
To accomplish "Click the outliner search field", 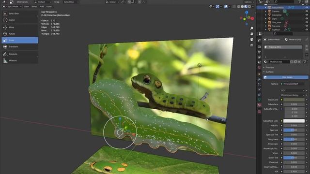I will click(285, 2).
